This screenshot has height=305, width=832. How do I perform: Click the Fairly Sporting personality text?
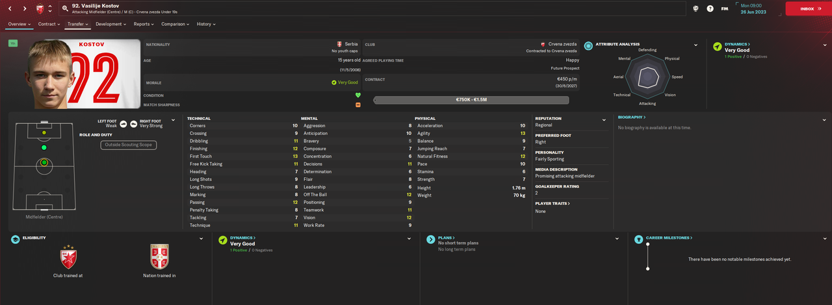tap(550, 159)
